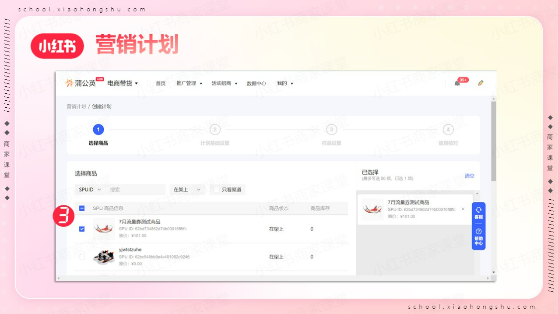Click SPU ID 62bc548bb9e4c401052c9246 text
Screen dimensions: 558x314
[154, 257]
